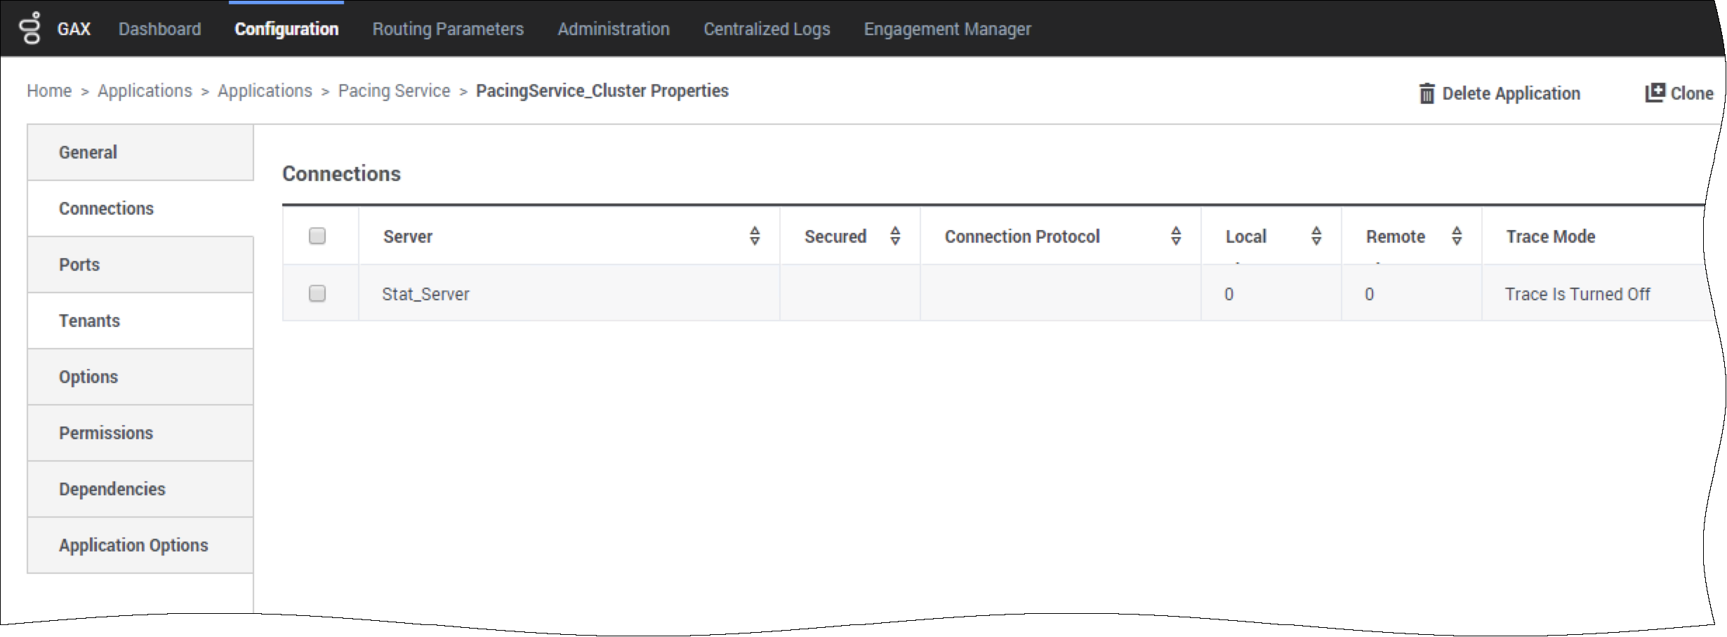1727x637 pixels.
Task: Click the Clone duplicate icon
Action: pyautogui.click(x=1655, y=93)
